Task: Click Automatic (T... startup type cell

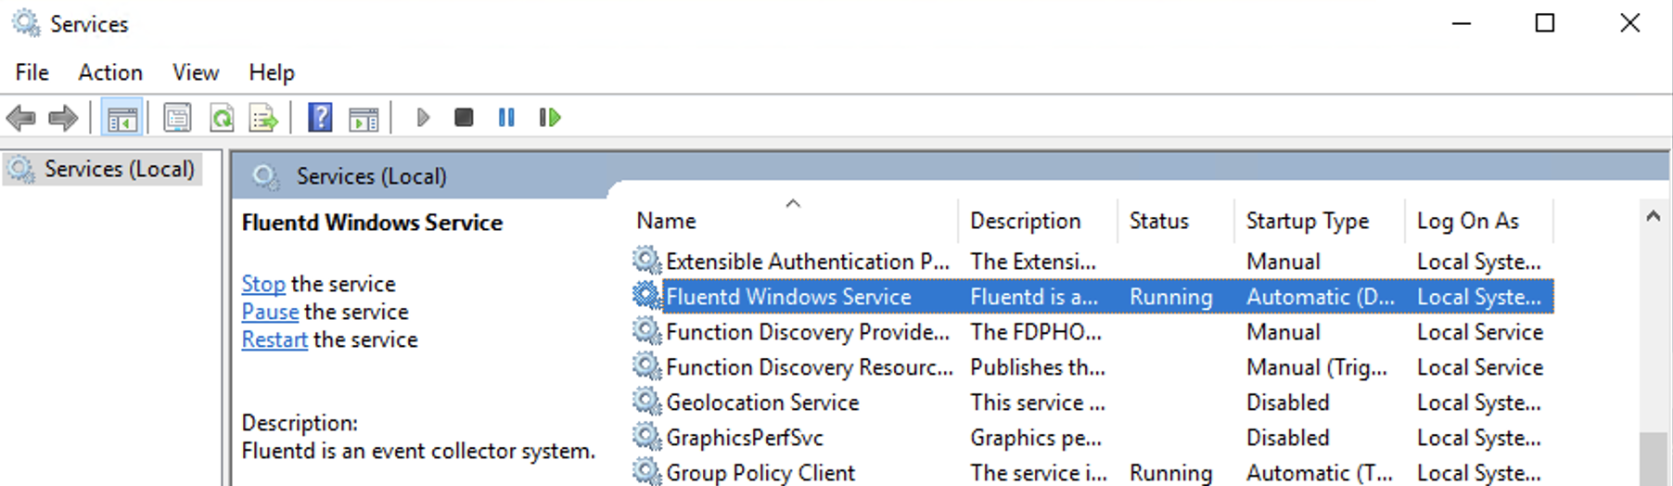Action: tap(1320, 473)
